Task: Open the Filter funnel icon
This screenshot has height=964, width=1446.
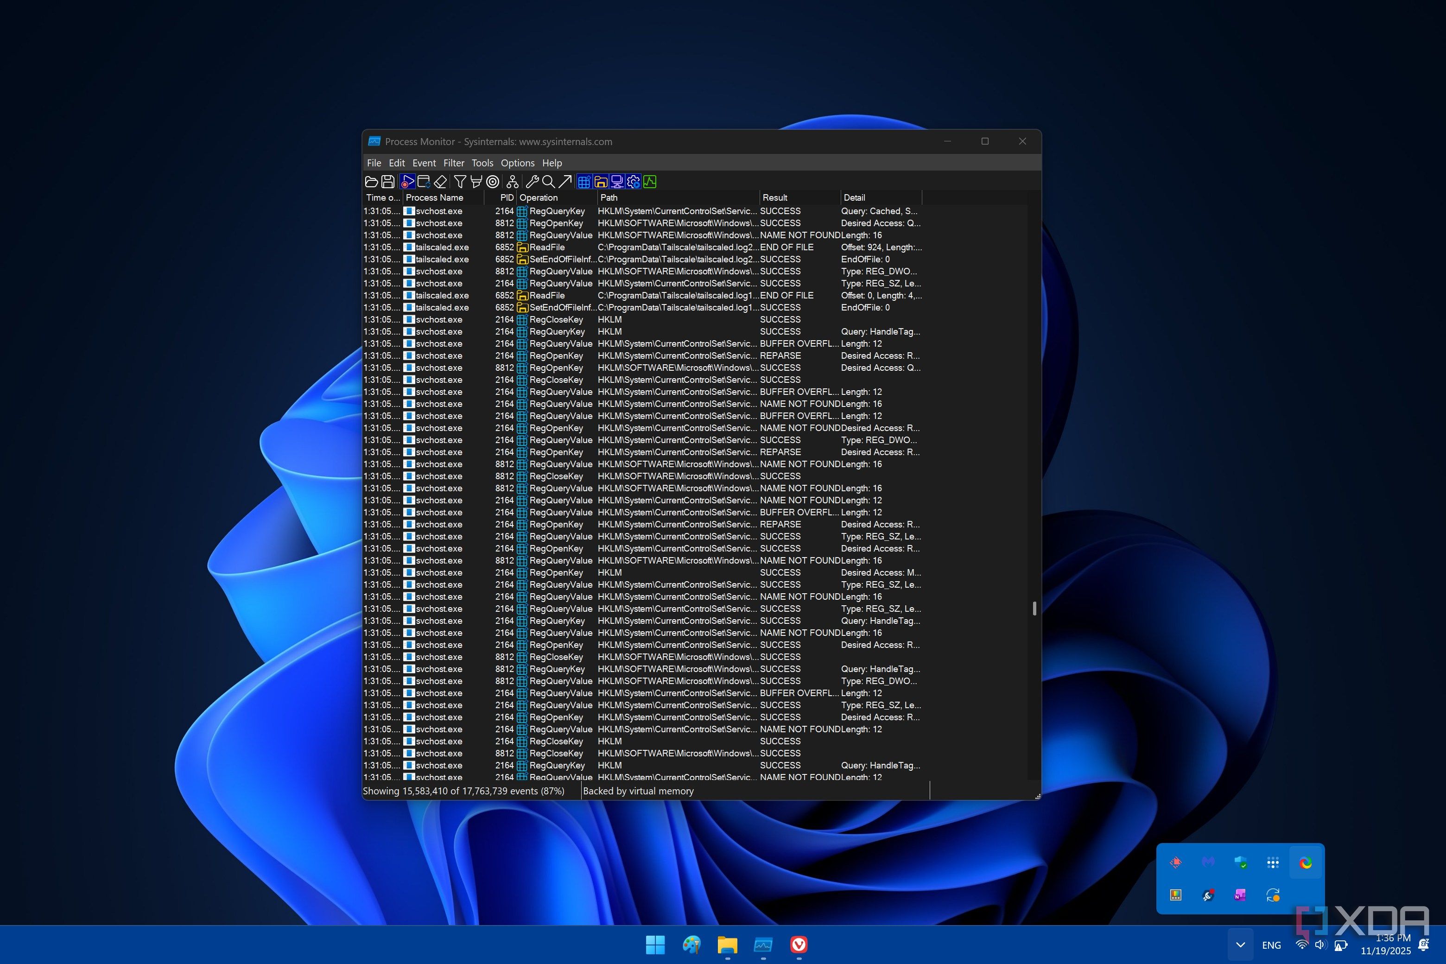Action: (x=460, y=181)
